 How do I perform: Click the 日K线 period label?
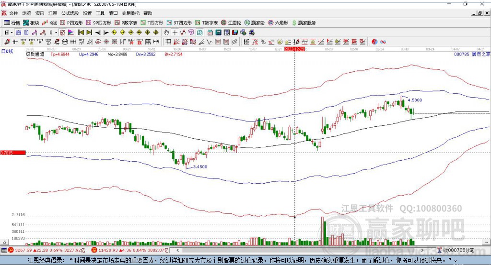(7, 51)
